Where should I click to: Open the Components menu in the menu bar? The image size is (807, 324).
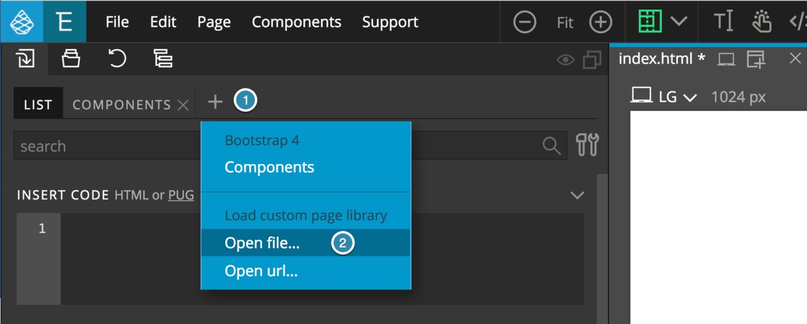(296, 22)
